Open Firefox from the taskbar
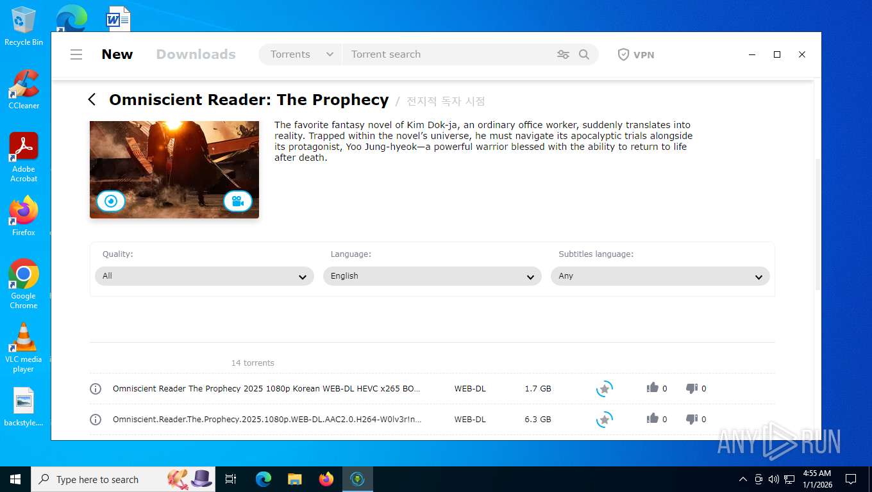 326,479
